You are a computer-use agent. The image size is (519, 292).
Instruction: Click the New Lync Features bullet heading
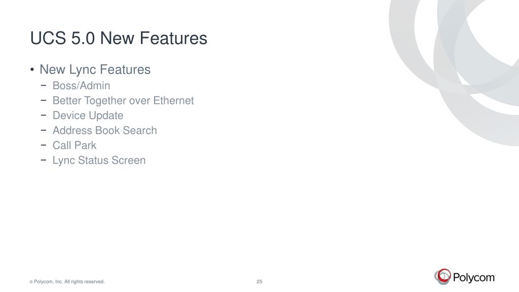[x=95, y=69]
